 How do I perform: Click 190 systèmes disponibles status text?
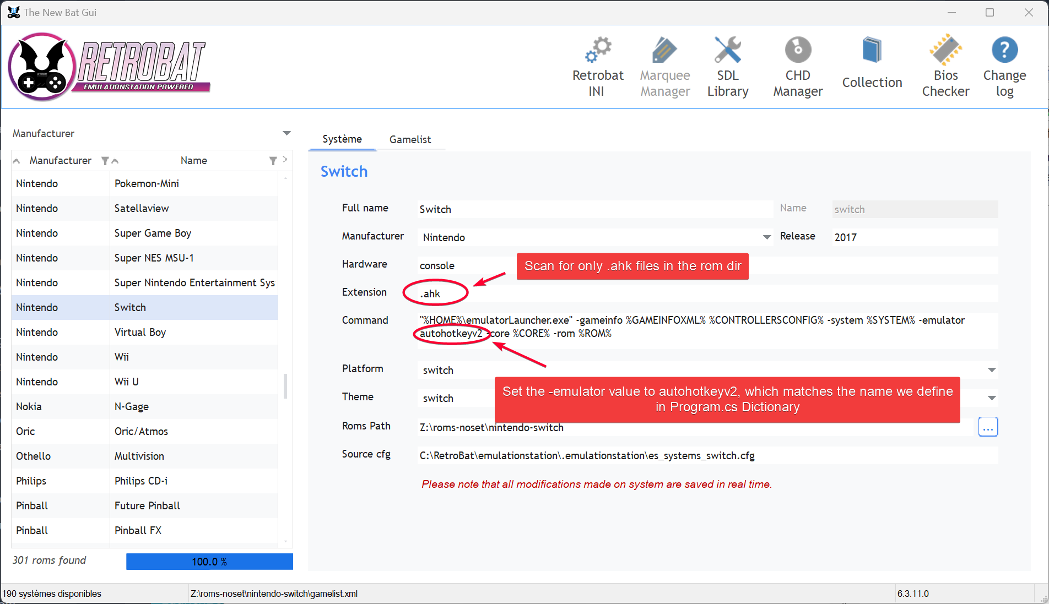coord(52,594)
